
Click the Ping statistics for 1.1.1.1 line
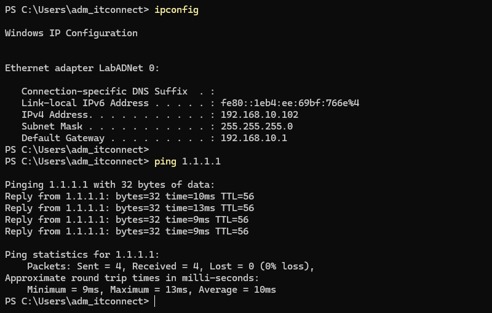point(82,255)
